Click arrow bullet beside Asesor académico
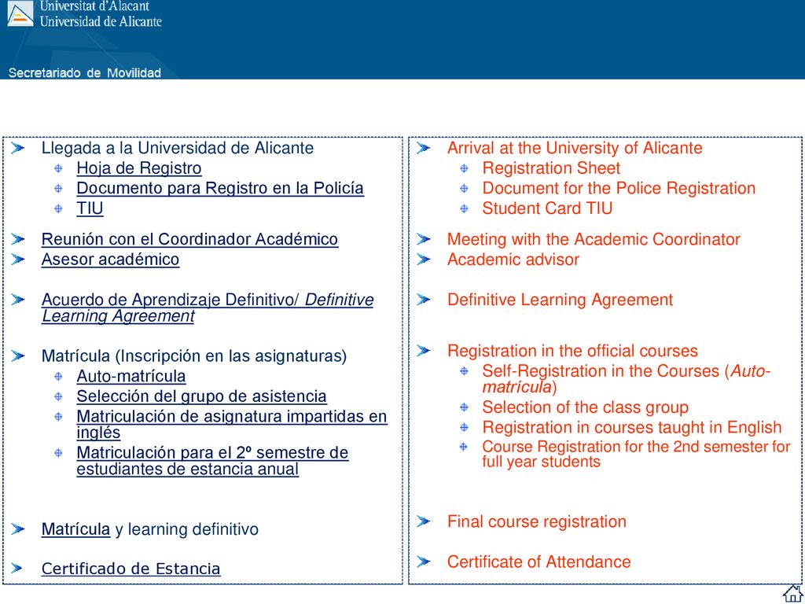 tap(18, 260)
